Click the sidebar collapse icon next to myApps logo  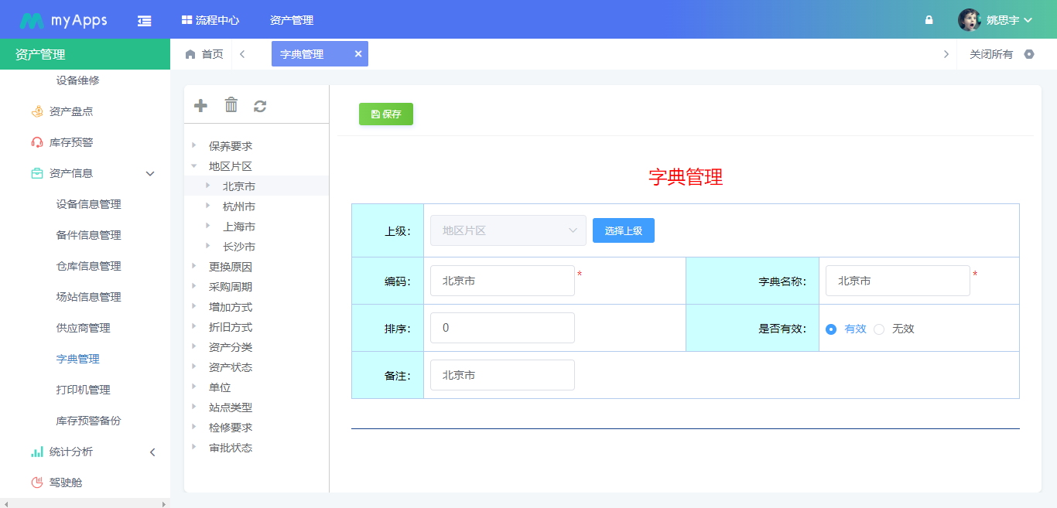[144, 19]
